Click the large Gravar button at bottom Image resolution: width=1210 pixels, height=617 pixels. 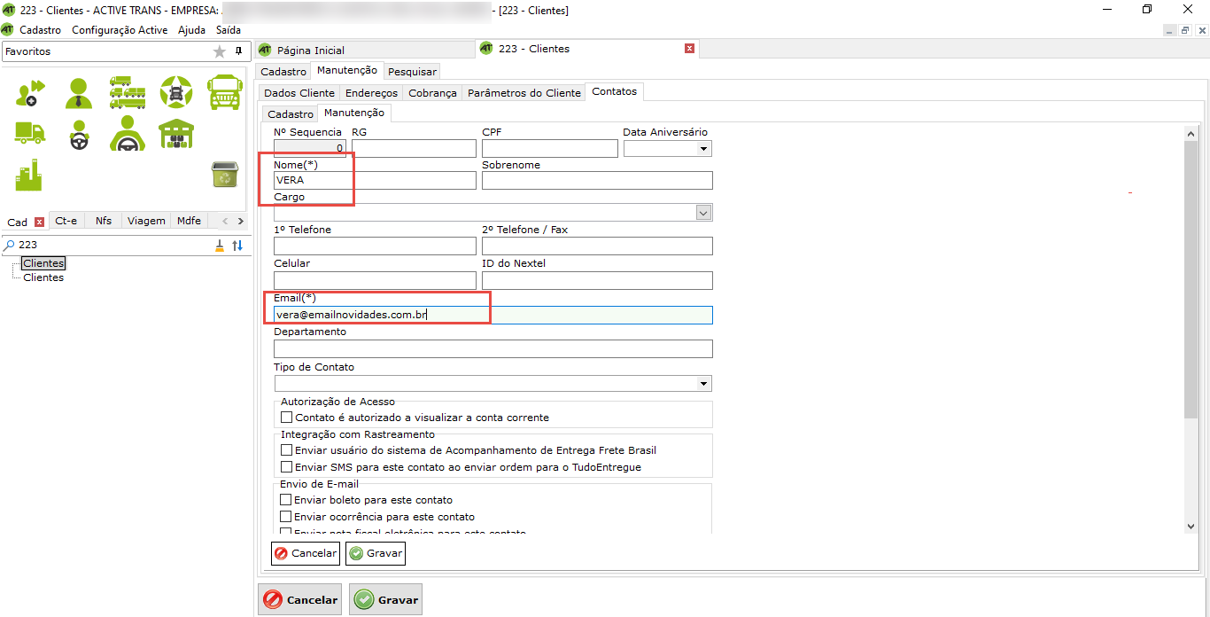click(x=385, y=600)
